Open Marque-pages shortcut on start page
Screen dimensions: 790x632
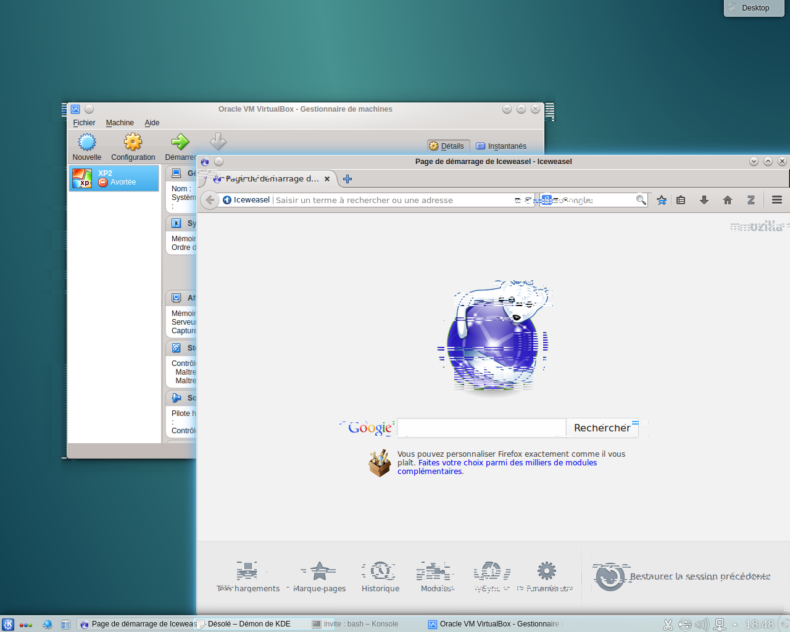click(319, 576)
